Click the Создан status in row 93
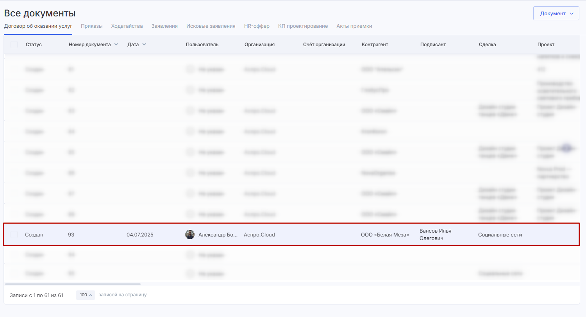Image resolution: width=586 pixels, height=317 pixels. coord(34,235)
